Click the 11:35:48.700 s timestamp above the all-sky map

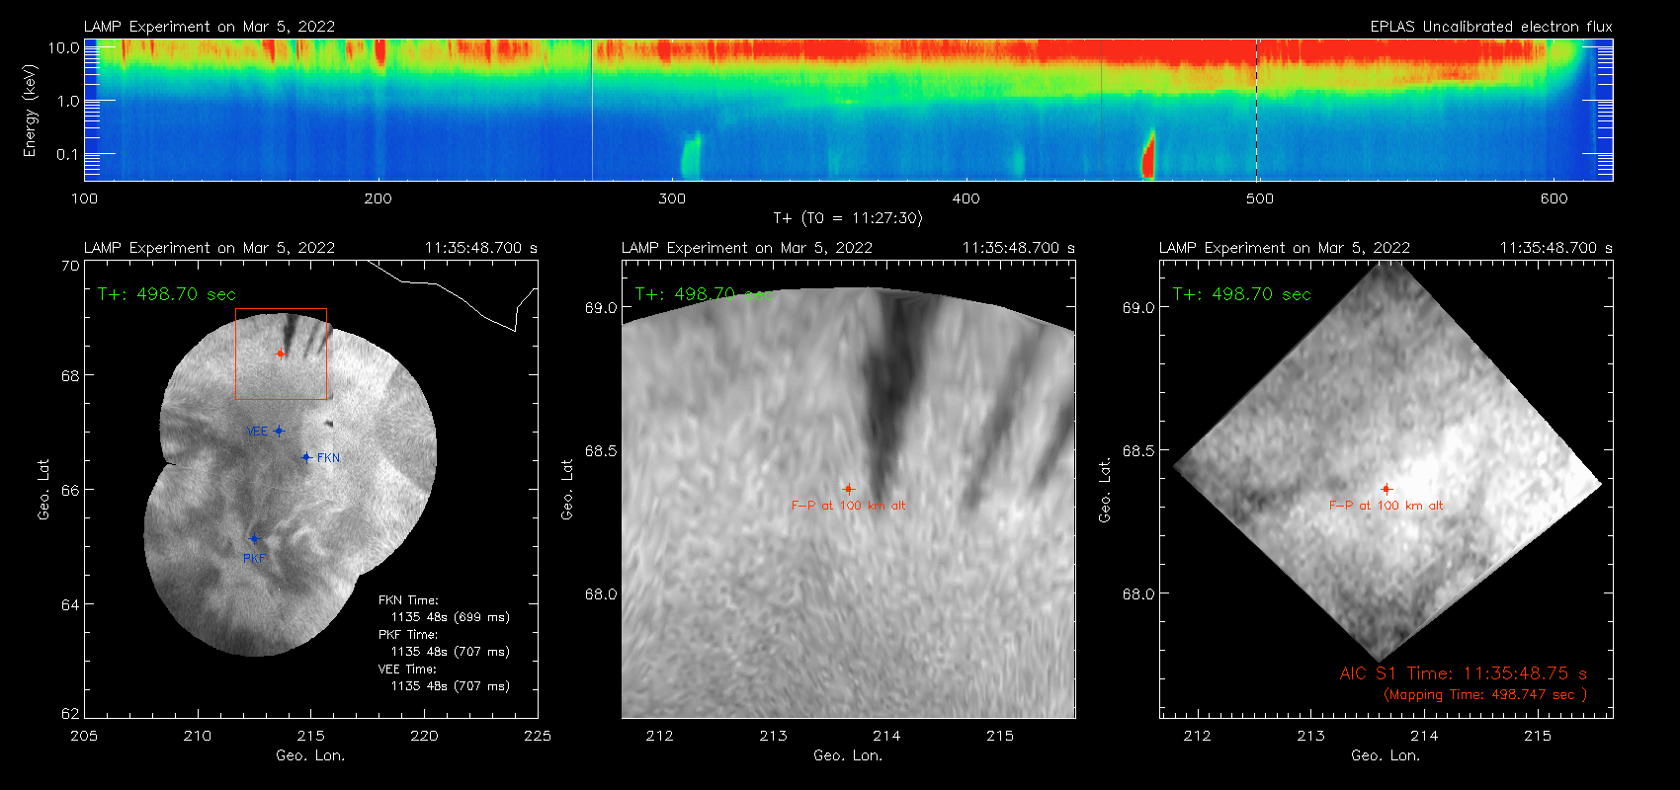481,248
